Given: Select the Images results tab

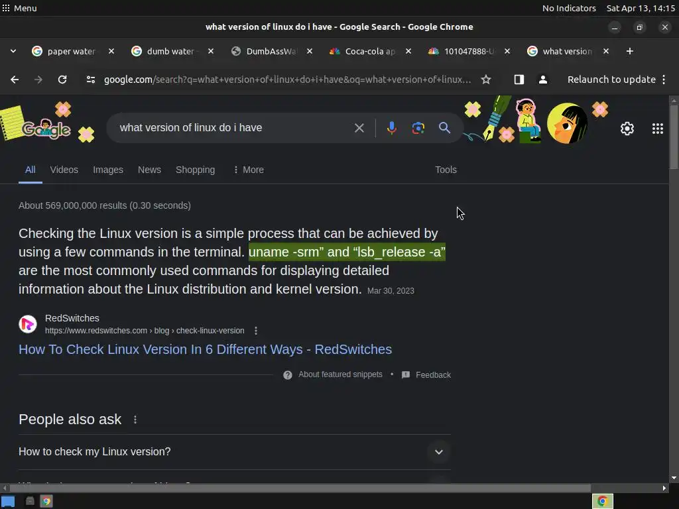Looking at the screenshot, I should click(108, 170).
